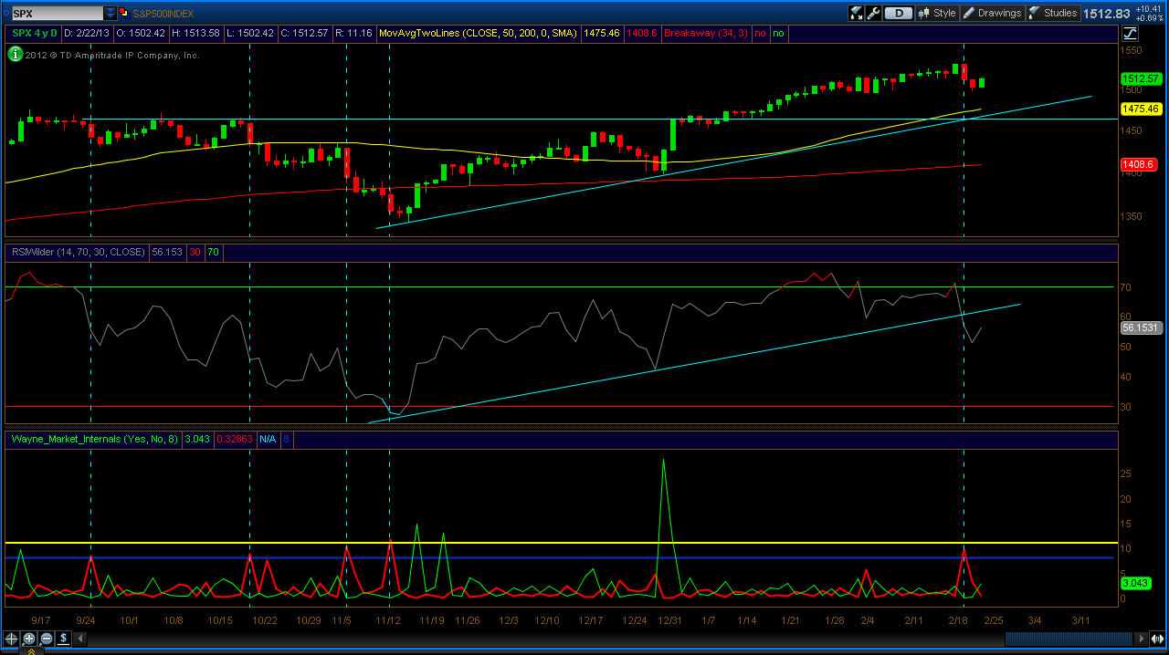Click the 0.32863 red internals value

pyautogui.click(x=234, y=439)
